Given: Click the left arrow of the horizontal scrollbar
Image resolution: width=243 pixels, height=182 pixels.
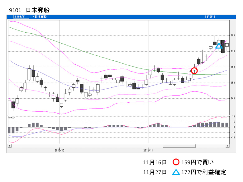Looking at the screenshot, I should 9,146.
